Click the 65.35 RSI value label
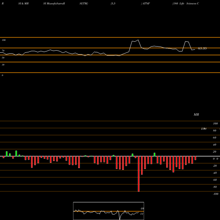220x220 pixels. pos(202,48)
